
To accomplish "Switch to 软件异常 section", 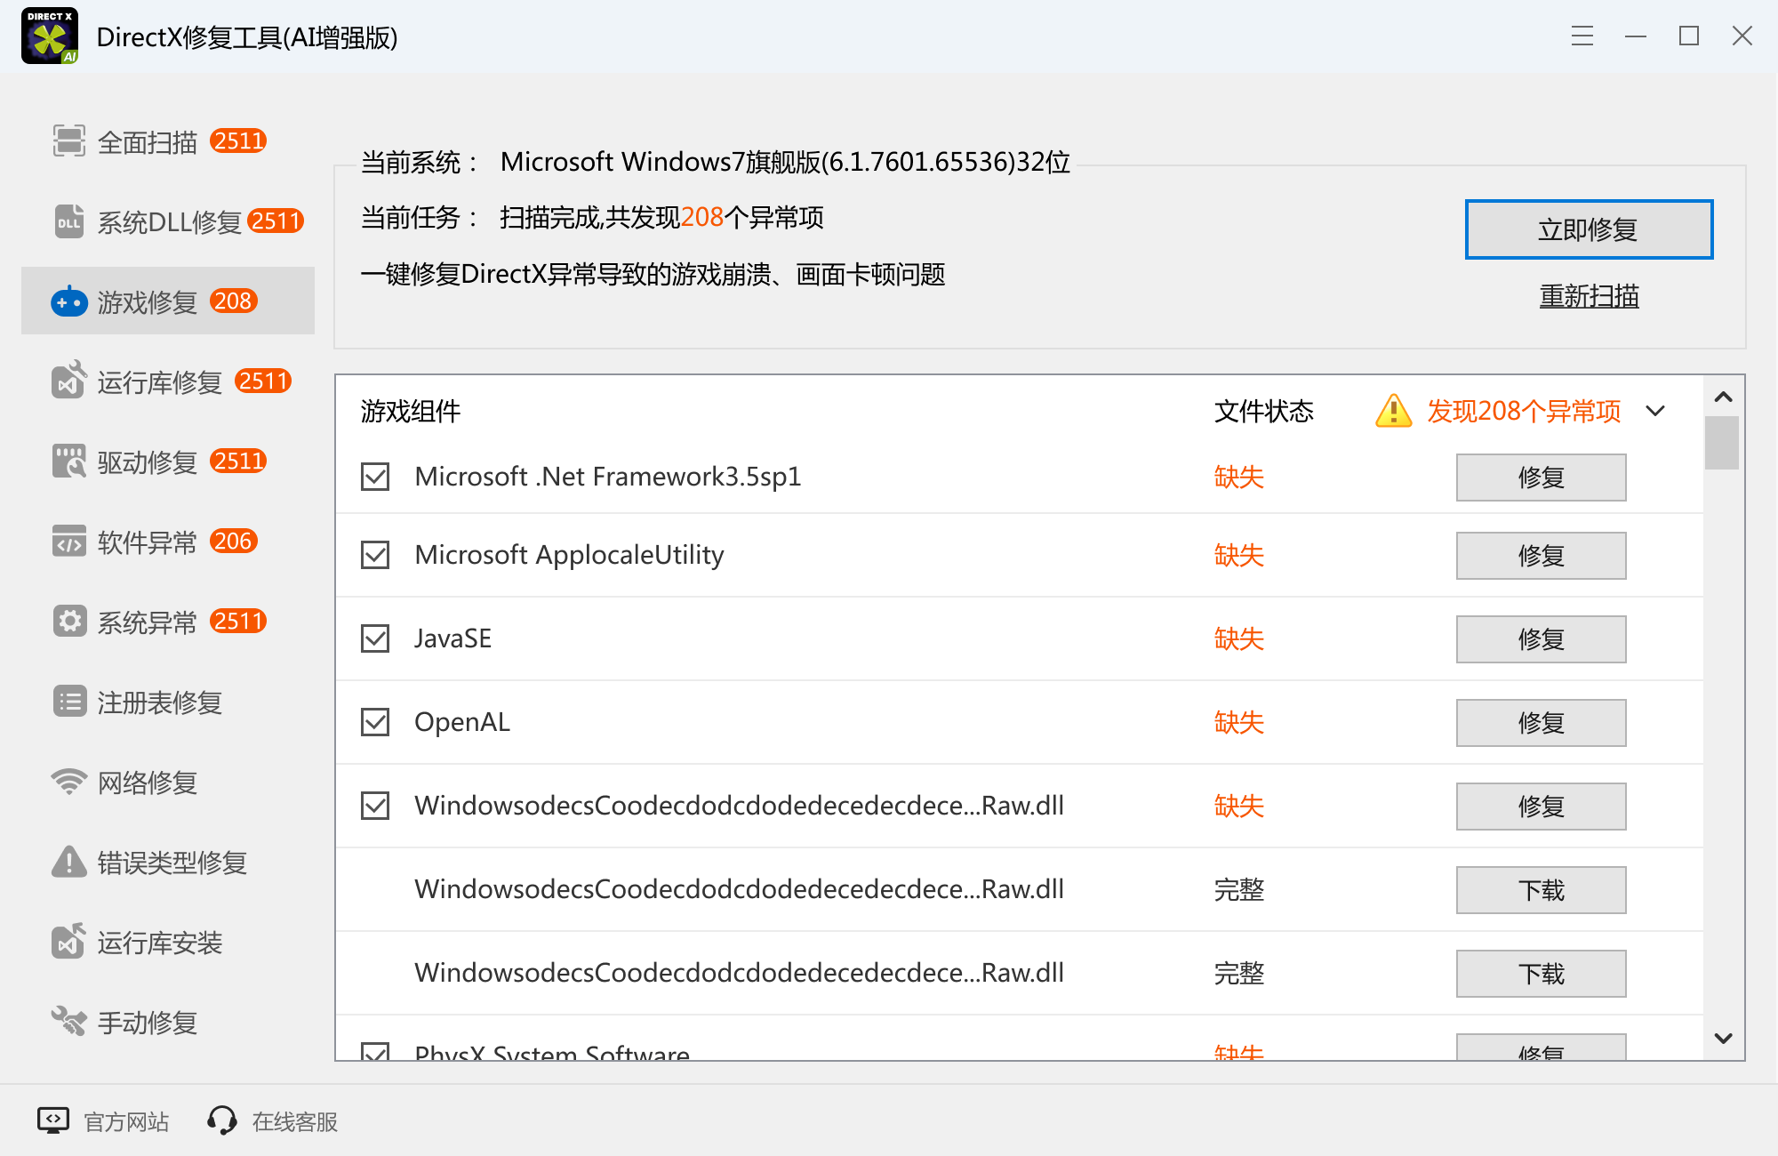I will click(147, 542).
